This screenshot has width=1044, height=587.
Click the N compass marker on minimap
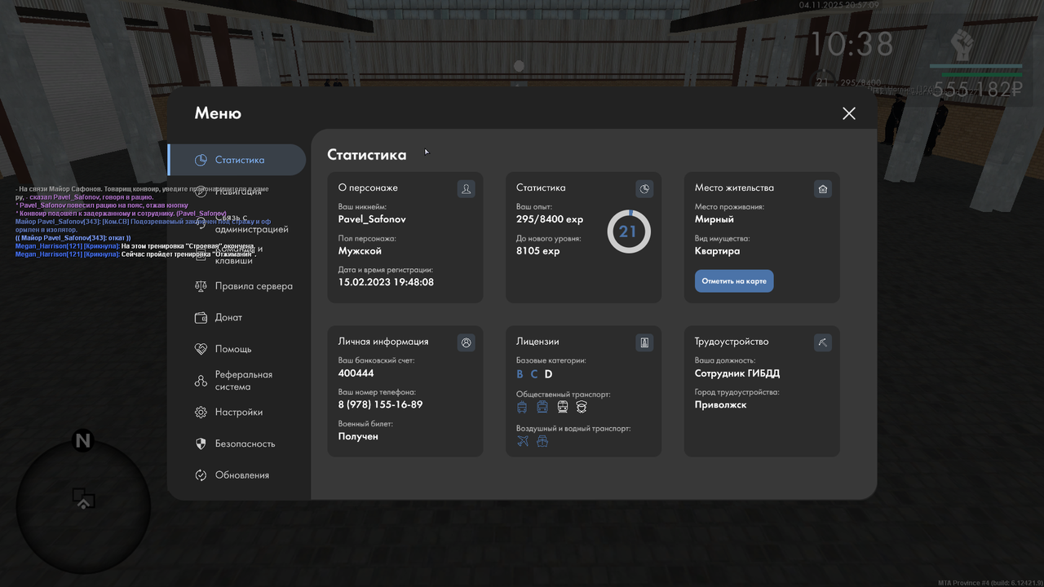pos(82,441)
